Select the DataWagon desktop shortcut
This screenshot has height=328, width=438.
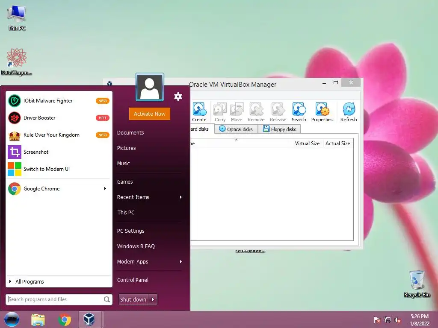click(17, 61)
